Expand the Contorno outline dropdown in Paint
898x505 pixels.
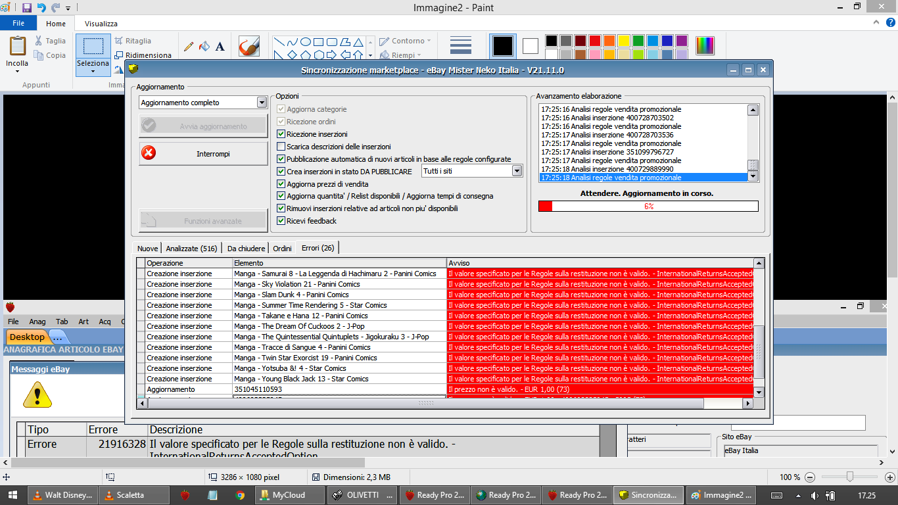point(429,41)
